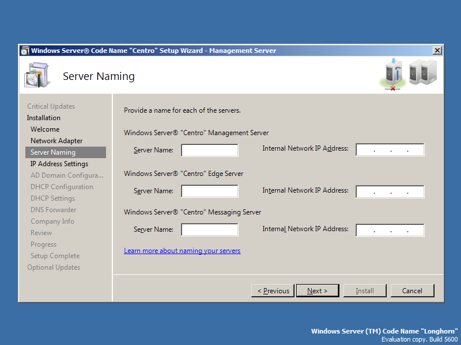Click the setup wizard title bar icon

(x=25, y=51)
